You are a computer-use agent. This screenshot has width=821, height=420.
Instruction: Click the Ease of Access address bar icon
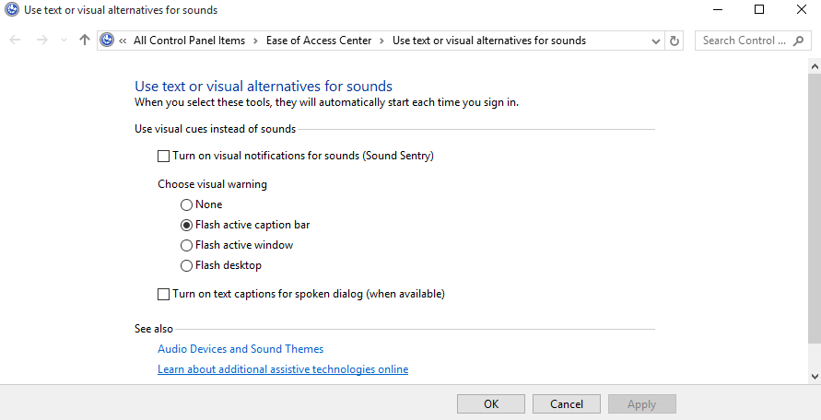pos(107,40)
